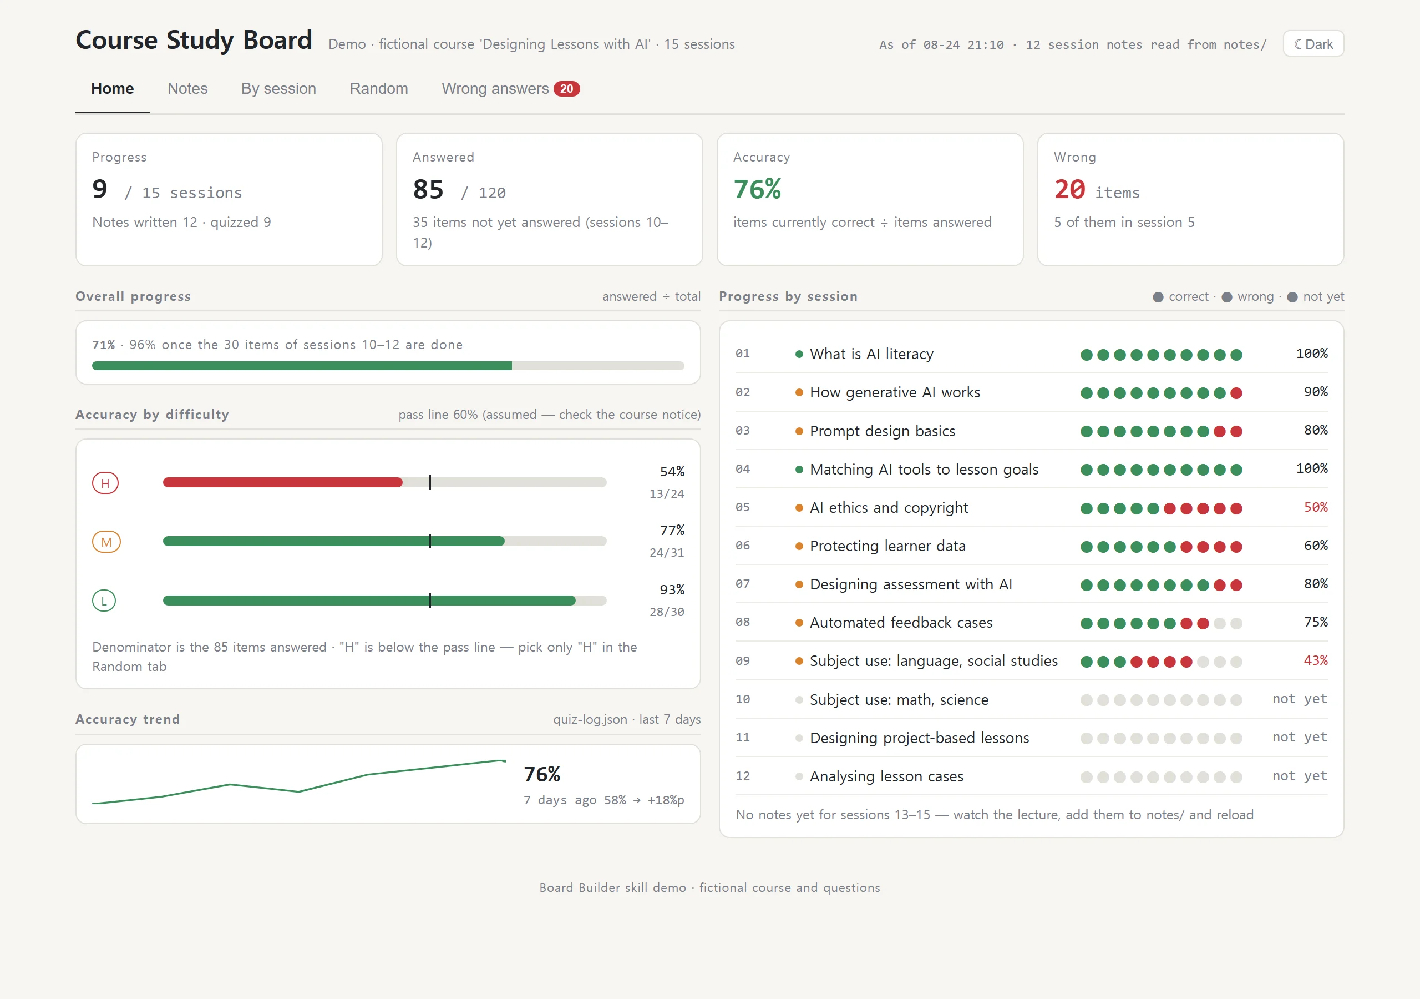Click the status dot before What is AI literacy
The image size is (1420, 999).
[x=799, y=354]
